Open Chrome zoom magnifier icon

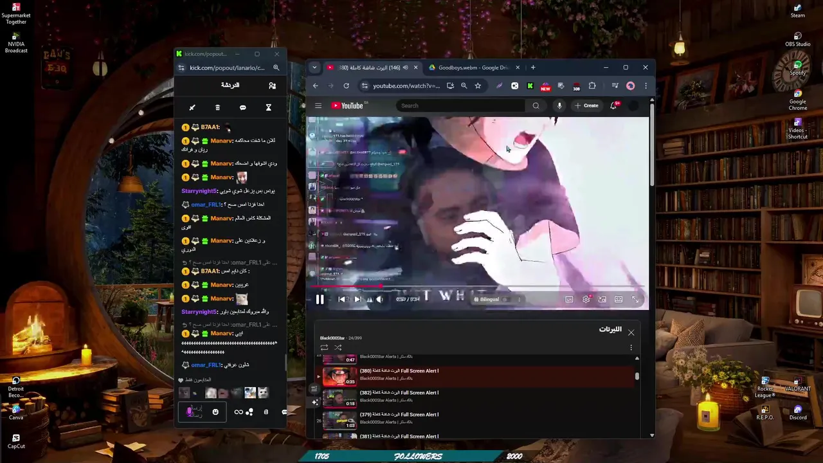[x=464, y=86]
